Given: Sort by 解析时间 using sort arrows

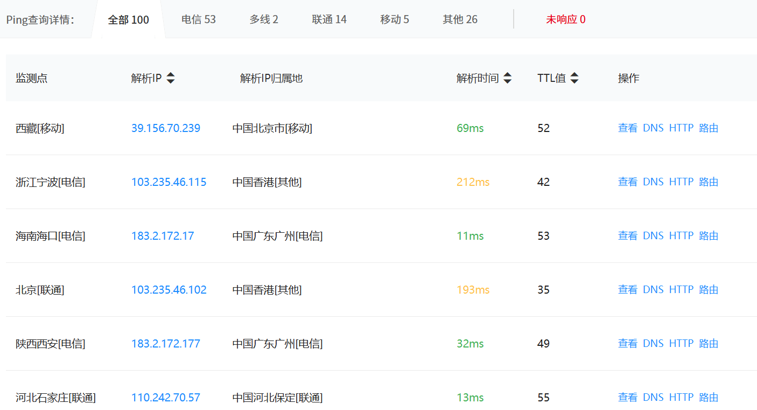Looking at the screenshot, I should pyautogui.click(x=507, y=78).
